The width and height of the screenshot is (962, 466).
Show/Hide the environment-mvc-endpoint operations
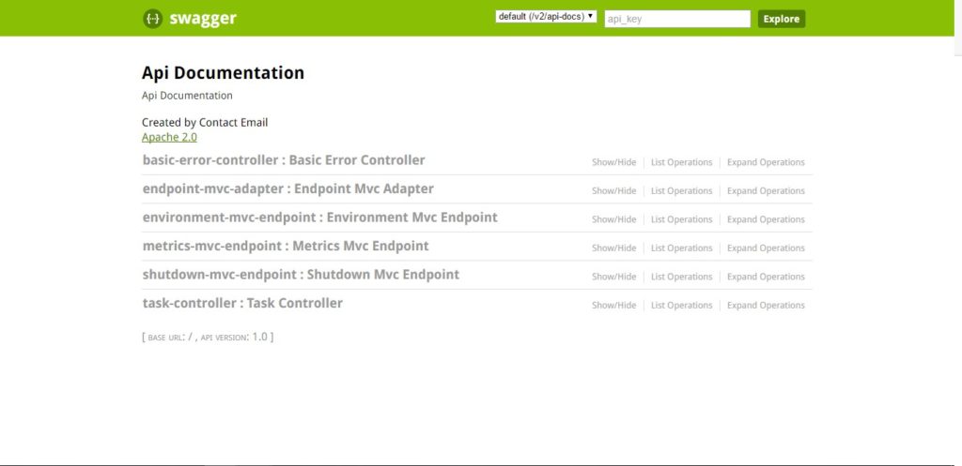coord(613,219)
